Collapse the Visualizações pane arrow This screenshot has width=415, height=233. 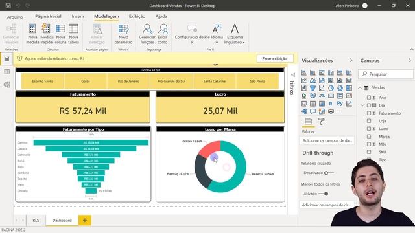[x=351, y=60]
